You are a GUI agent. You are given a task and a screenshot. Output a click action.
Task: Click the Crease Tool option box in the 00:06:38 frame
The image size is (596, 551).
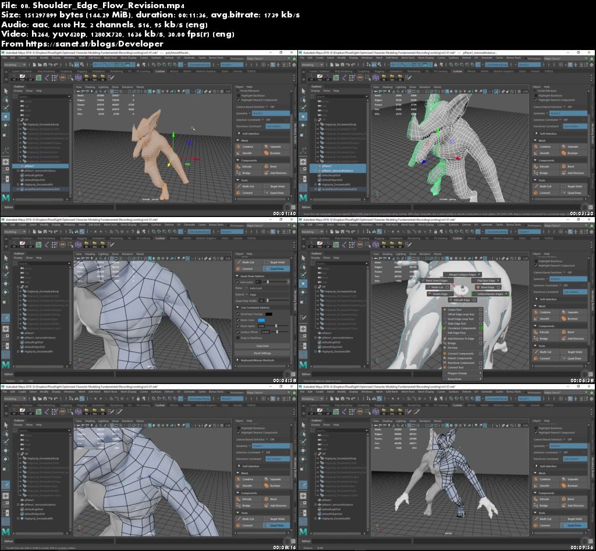click(x=480, y=310)
